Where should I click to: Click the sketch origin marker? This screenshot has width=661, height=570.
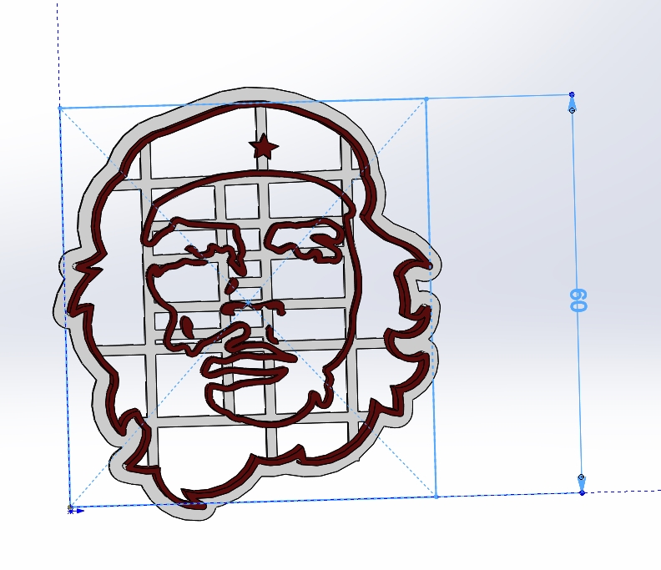coord(70,511)
